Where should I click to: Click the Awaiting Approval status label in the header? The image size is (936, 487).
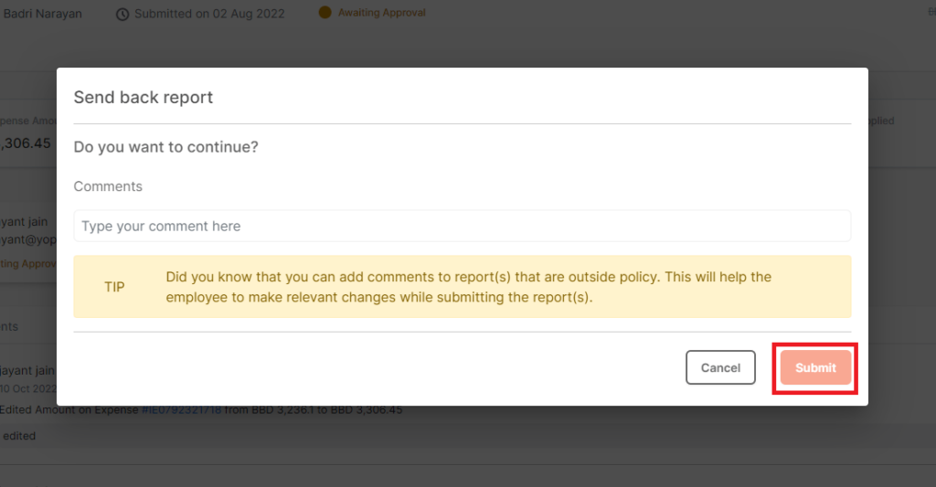pyautogui.click(x=381, y=13)
